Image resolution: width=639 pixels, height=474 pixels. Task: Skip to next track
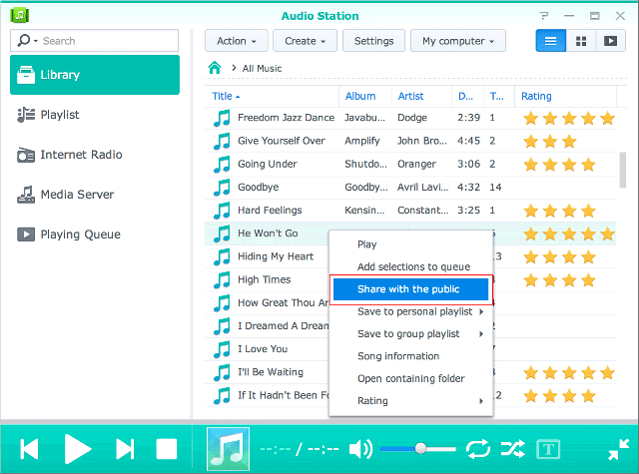coord(125,449)
